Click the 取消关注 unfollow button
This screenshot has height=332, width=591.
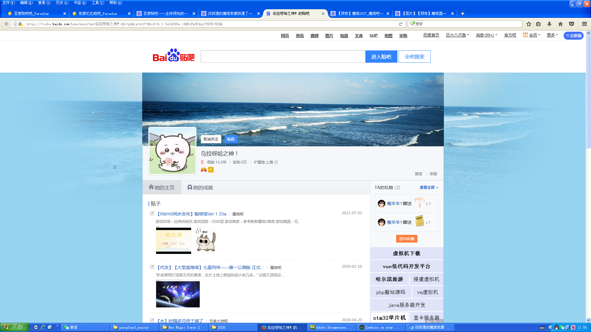[x=211, y=139]
